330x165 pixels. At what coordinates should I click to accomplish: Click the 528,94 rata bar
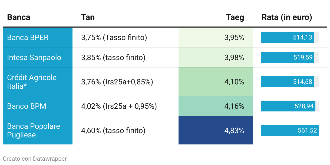click(x=288, y=106)
